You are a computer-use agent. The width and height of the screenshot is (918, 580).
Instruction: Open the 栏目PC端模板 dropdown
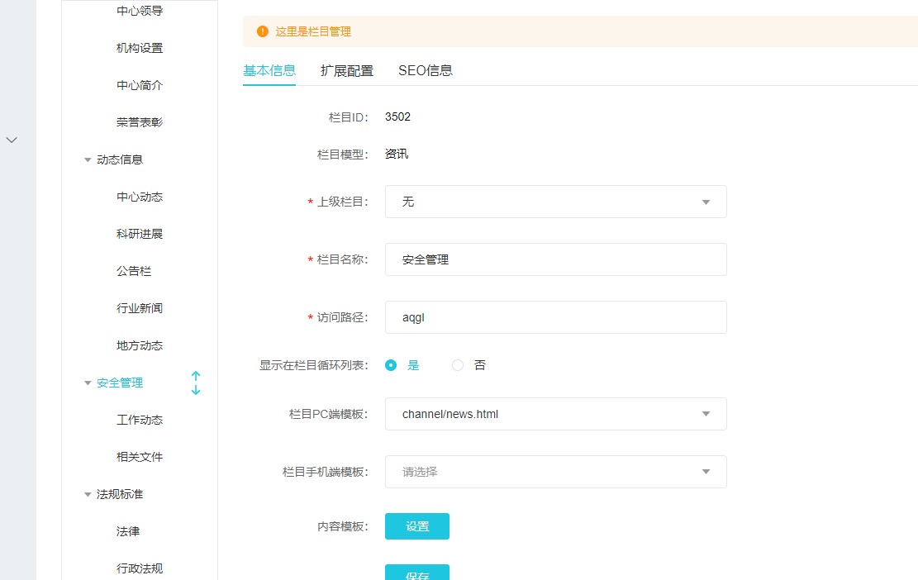click(555, 414)
